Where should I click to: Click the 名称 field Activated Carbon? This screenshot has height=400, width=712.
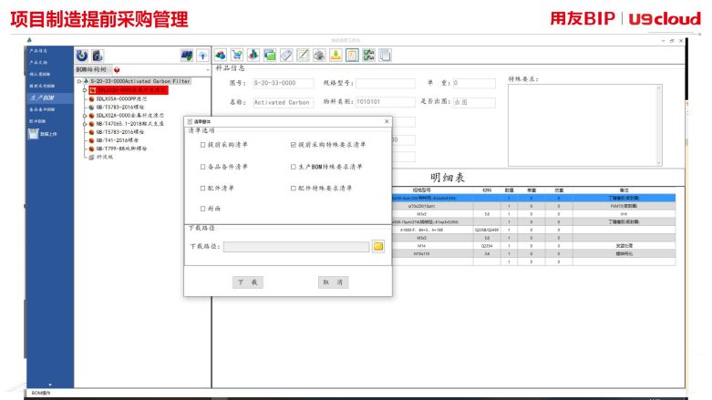tap(284, 102)
